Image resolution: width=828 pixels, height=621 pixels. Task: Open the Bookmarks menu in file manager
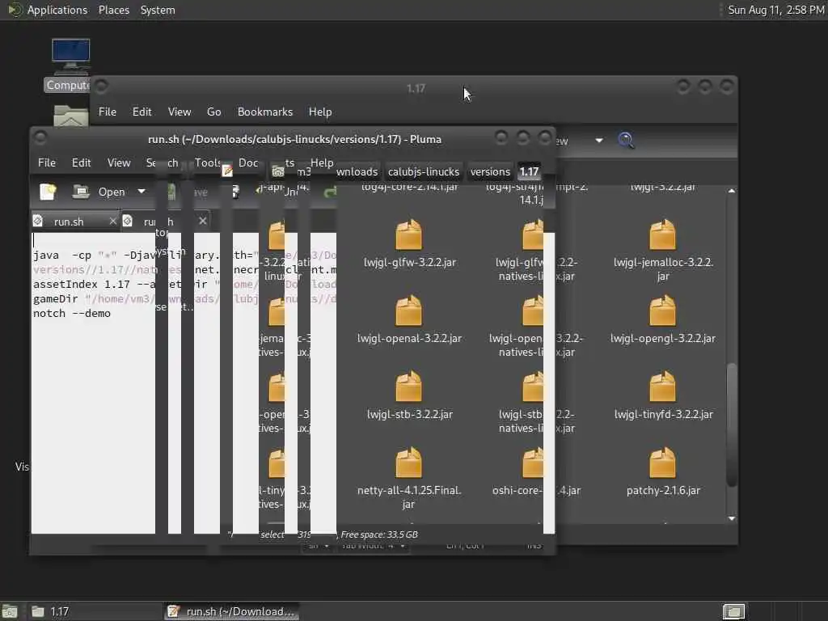click(x=264, y=112)
